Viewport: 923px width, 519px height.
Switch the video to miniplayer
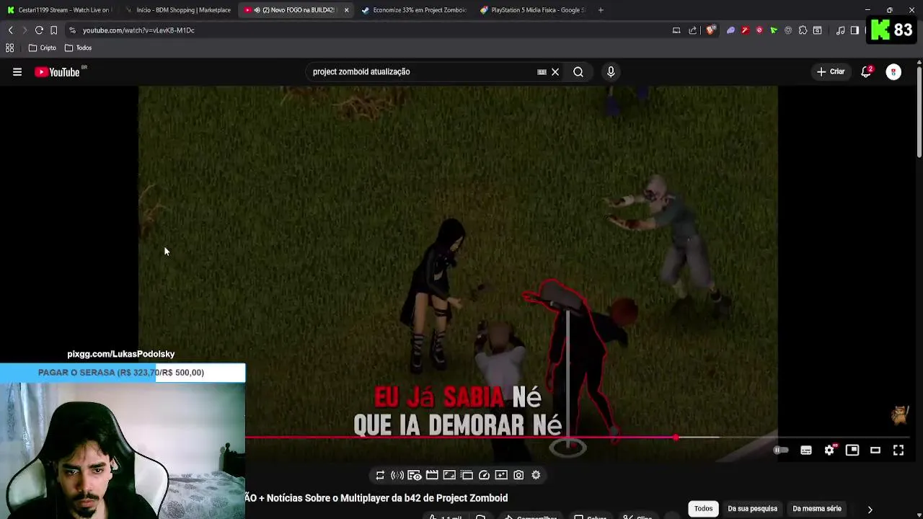(852, 451)
